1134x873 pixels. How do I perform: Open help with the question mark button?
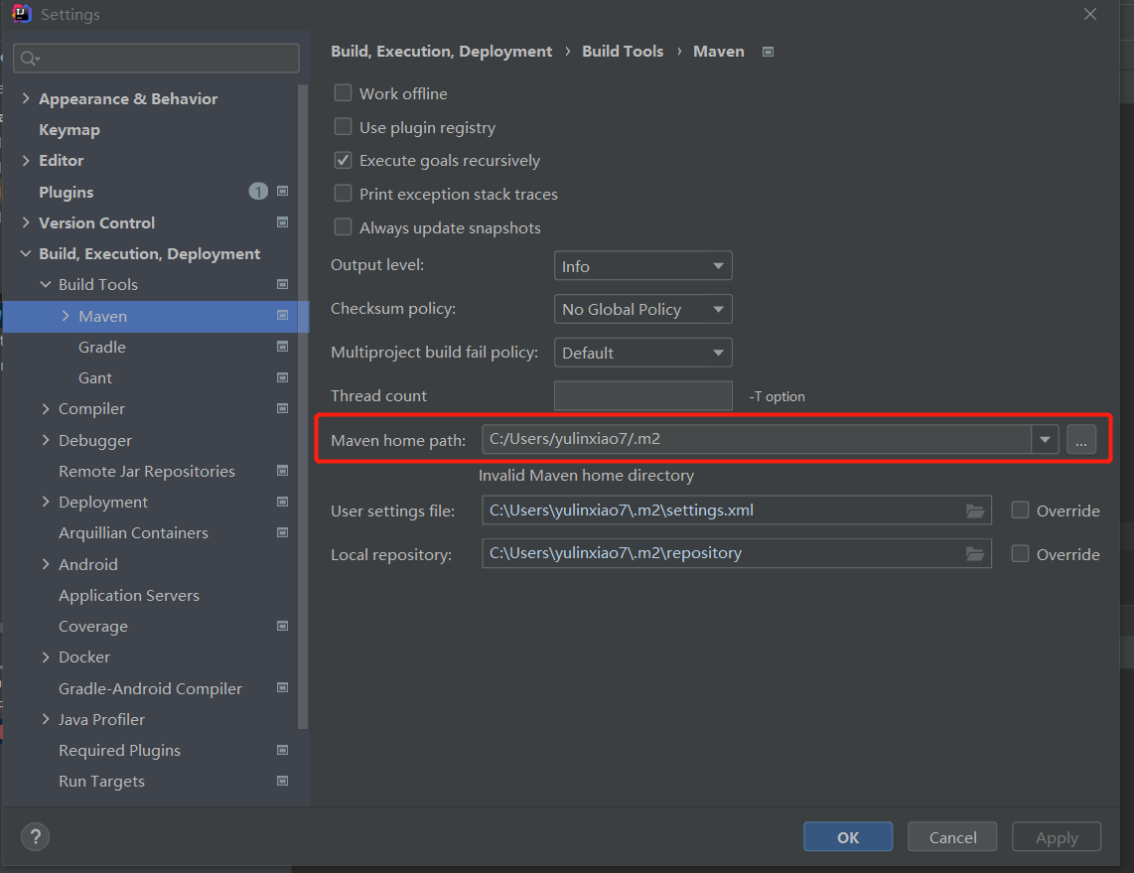click(35, 837)
